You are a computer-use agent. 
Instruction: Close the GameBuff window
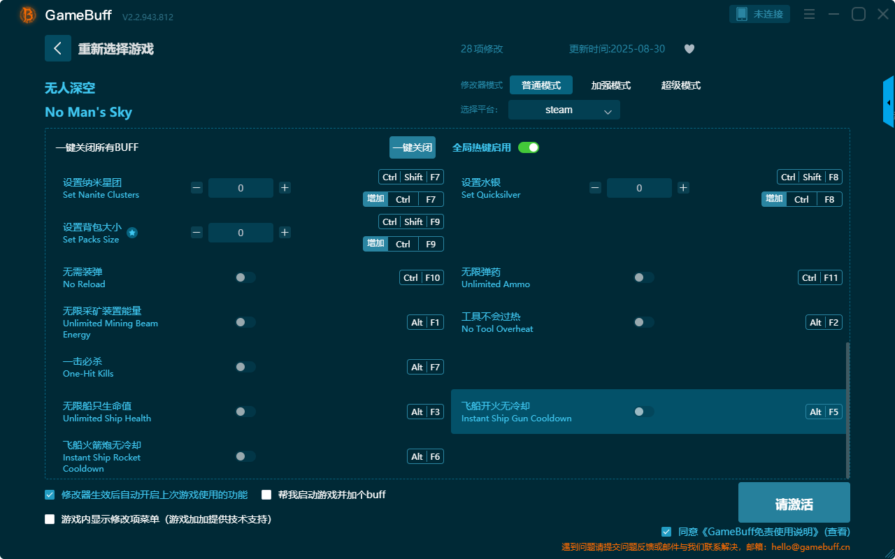point(883,14)
